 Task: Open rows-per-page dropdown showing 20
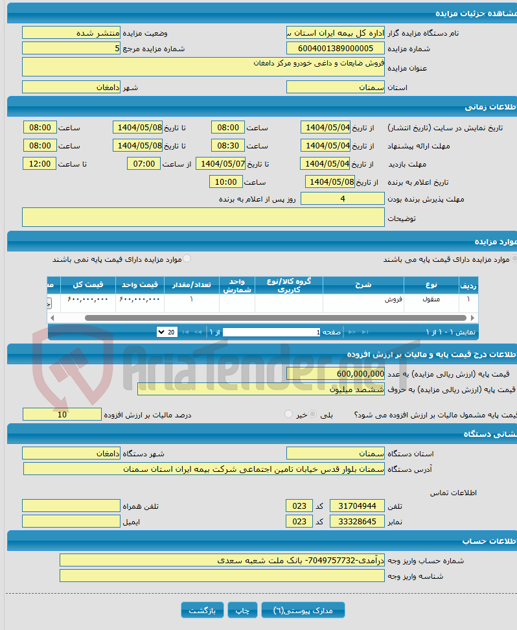[167, 332]
